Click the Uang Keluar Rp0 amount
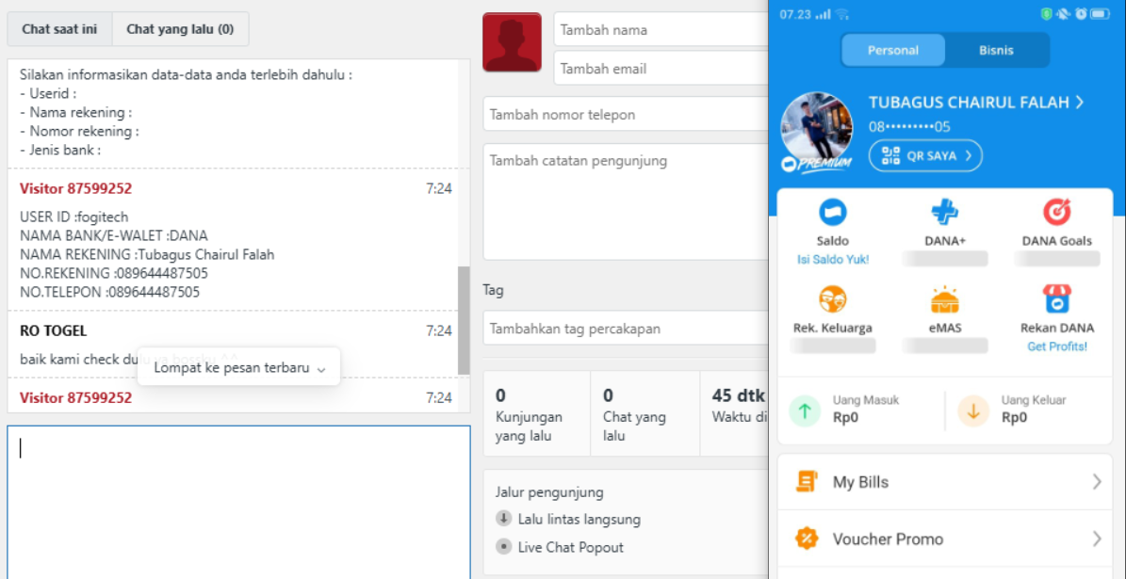Viewport: 1126px width, 579px height. pos(1014,417)
